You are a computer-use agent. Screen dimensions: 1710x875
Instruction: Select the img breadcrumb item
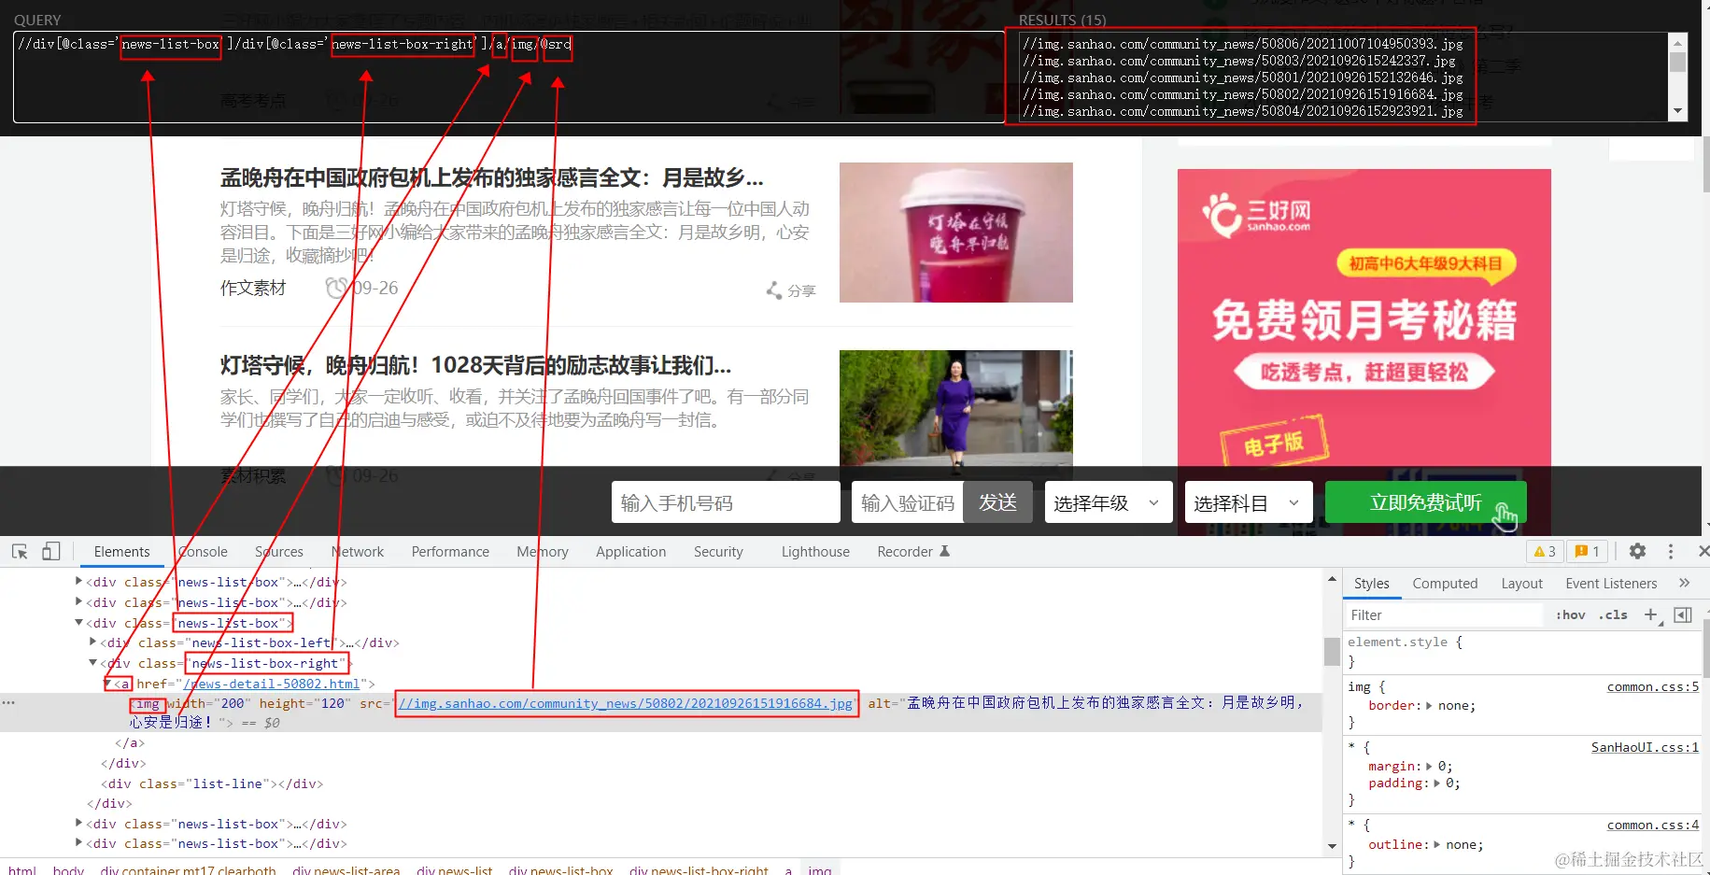[820, 868]
